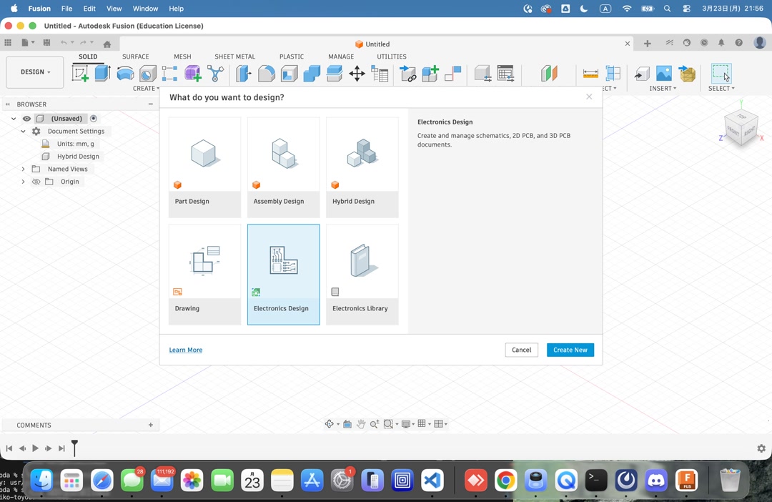772x502 pixels.
Task: Switch to the UTILITIES tab
Action: click(x=392, y=56)
